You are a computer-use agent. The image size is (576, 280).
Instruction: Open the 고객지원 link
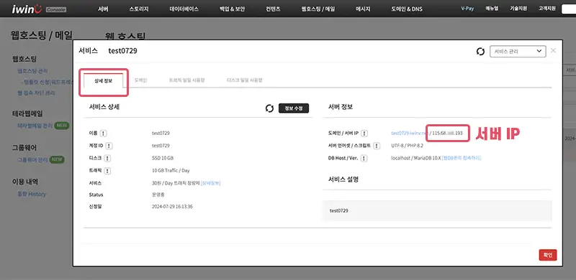click(x=546, y=9)
